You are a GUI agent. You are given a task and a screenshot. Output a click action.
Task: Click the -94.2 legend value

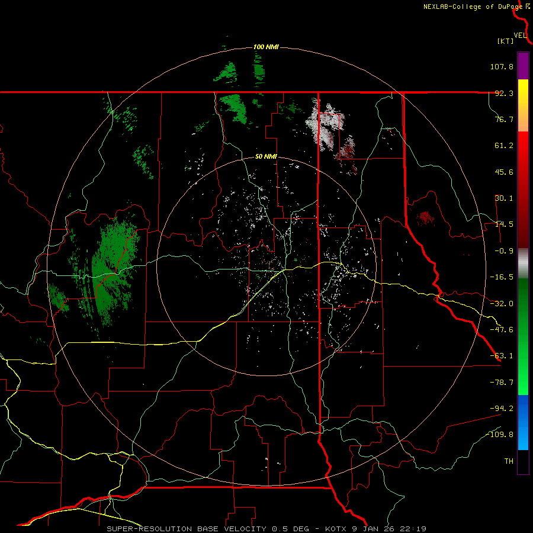click(x=502, y=408)
